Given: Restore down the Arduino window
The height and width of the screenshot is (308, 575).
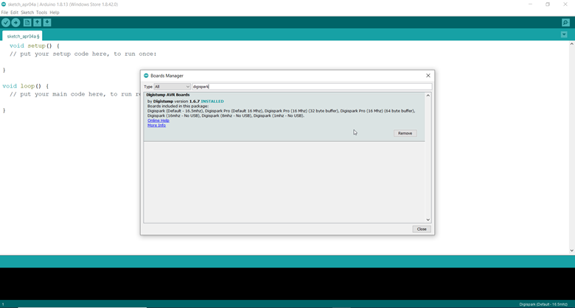Looking at the screenshot, I should [x=548, y=4].
